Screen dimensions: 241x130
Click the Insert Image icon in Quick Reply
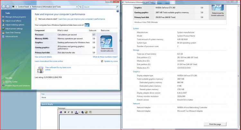click(86, 112)
